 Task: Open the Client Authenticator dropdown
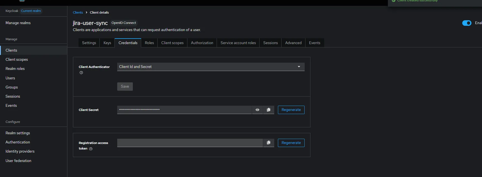pyautogui.click(x=211, y=67)
